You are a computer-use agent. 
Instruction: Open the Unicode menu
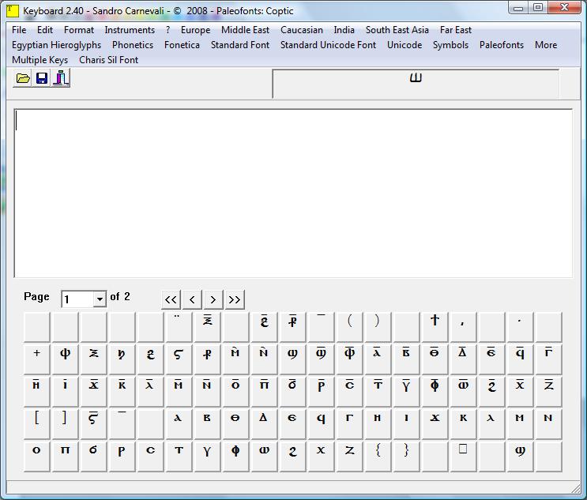point(405,45)
